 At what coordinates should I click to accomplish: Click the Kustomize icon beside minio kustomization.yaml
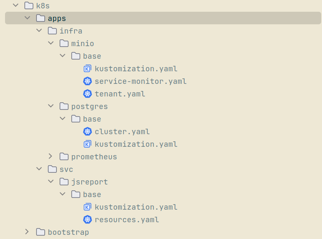point(87,69)
